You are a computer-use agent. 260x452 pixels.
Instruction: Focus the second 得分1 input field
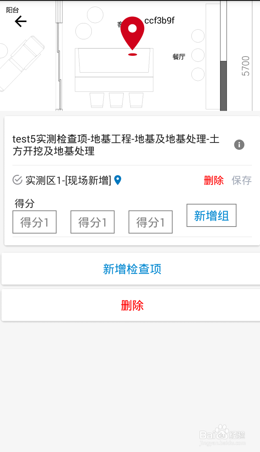tap(93, 222)
